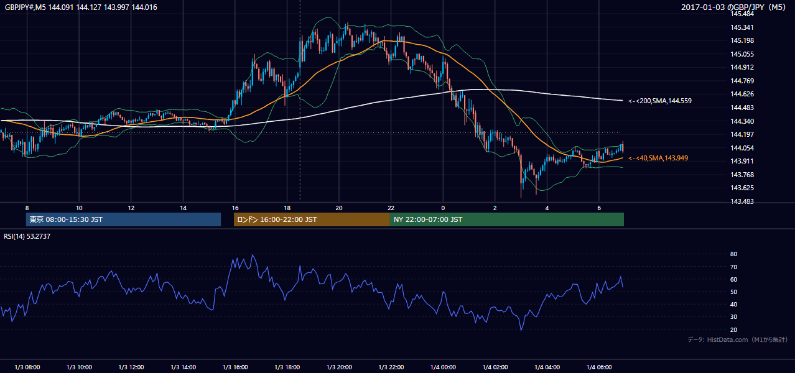The image size is (795, 373).
Task: Click the RSI 20 level label
Action: pos(733,330)
